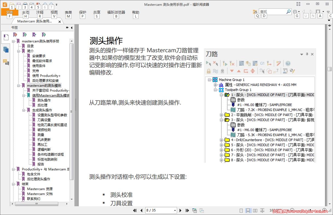Open the 破损检测 bookmark
Screen dimensions: 333x215
[44, 130]
